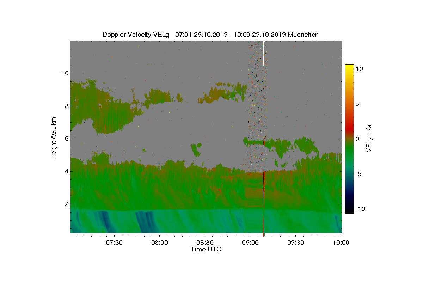Click the colorbar value 5 label

coord(358,104)
